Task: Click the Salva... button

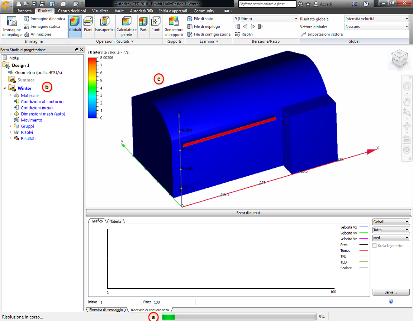Action: point(391,292)
